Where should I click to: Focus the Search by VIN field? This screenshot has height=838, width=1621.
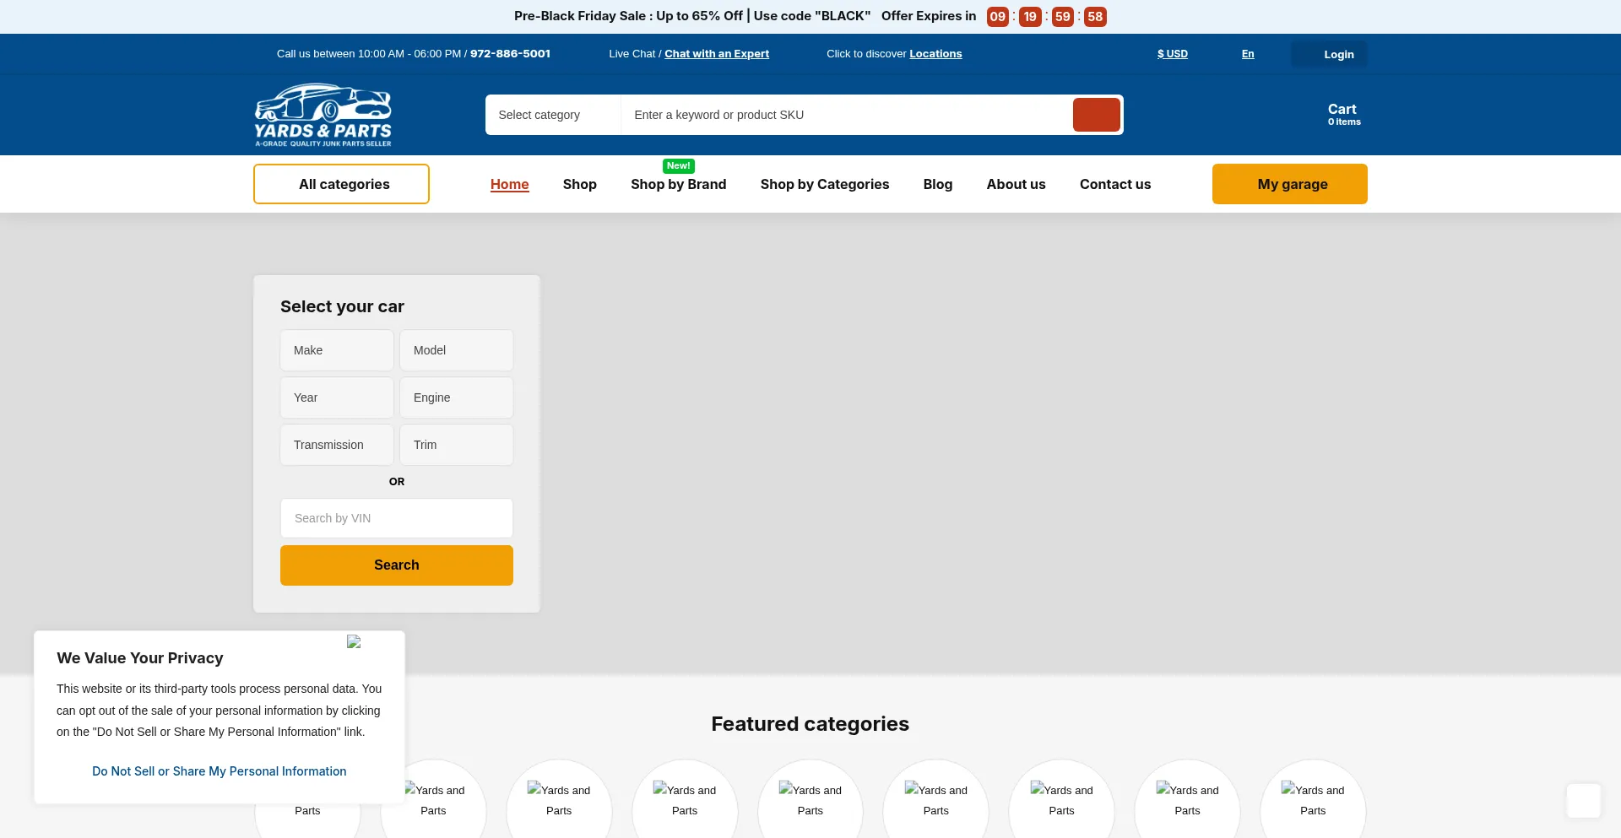396,518
